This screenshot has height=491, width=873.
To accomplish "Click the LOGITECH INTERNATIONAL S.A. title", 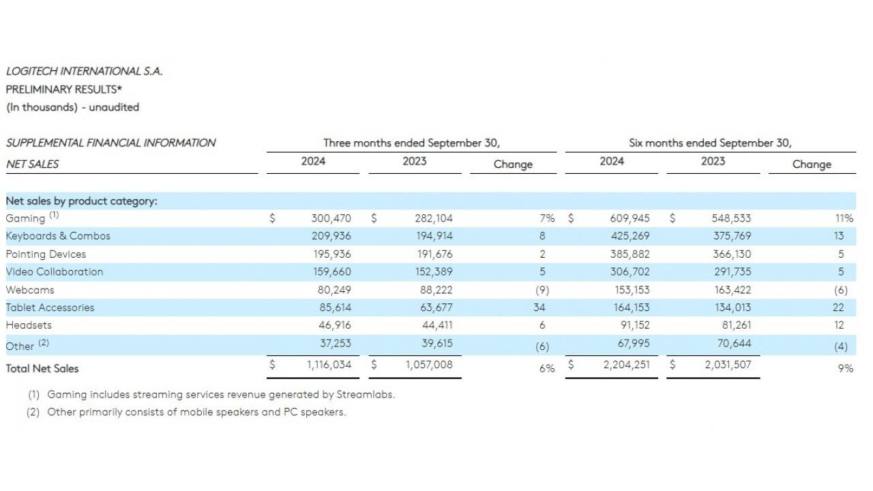I will click(x=84, y=71).
